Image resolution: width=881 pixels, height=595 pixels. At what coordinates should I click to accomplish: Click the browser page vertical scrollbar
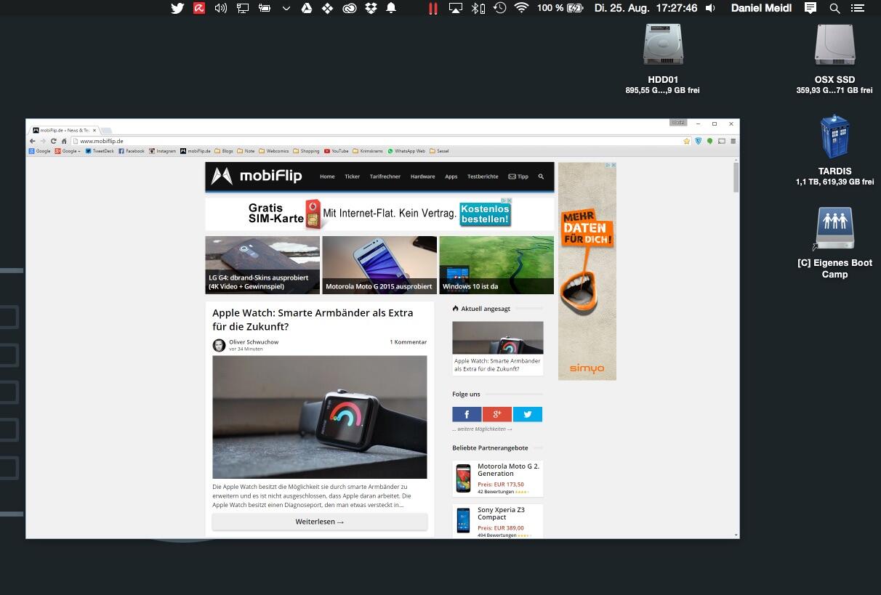click(x=736, y=177)
